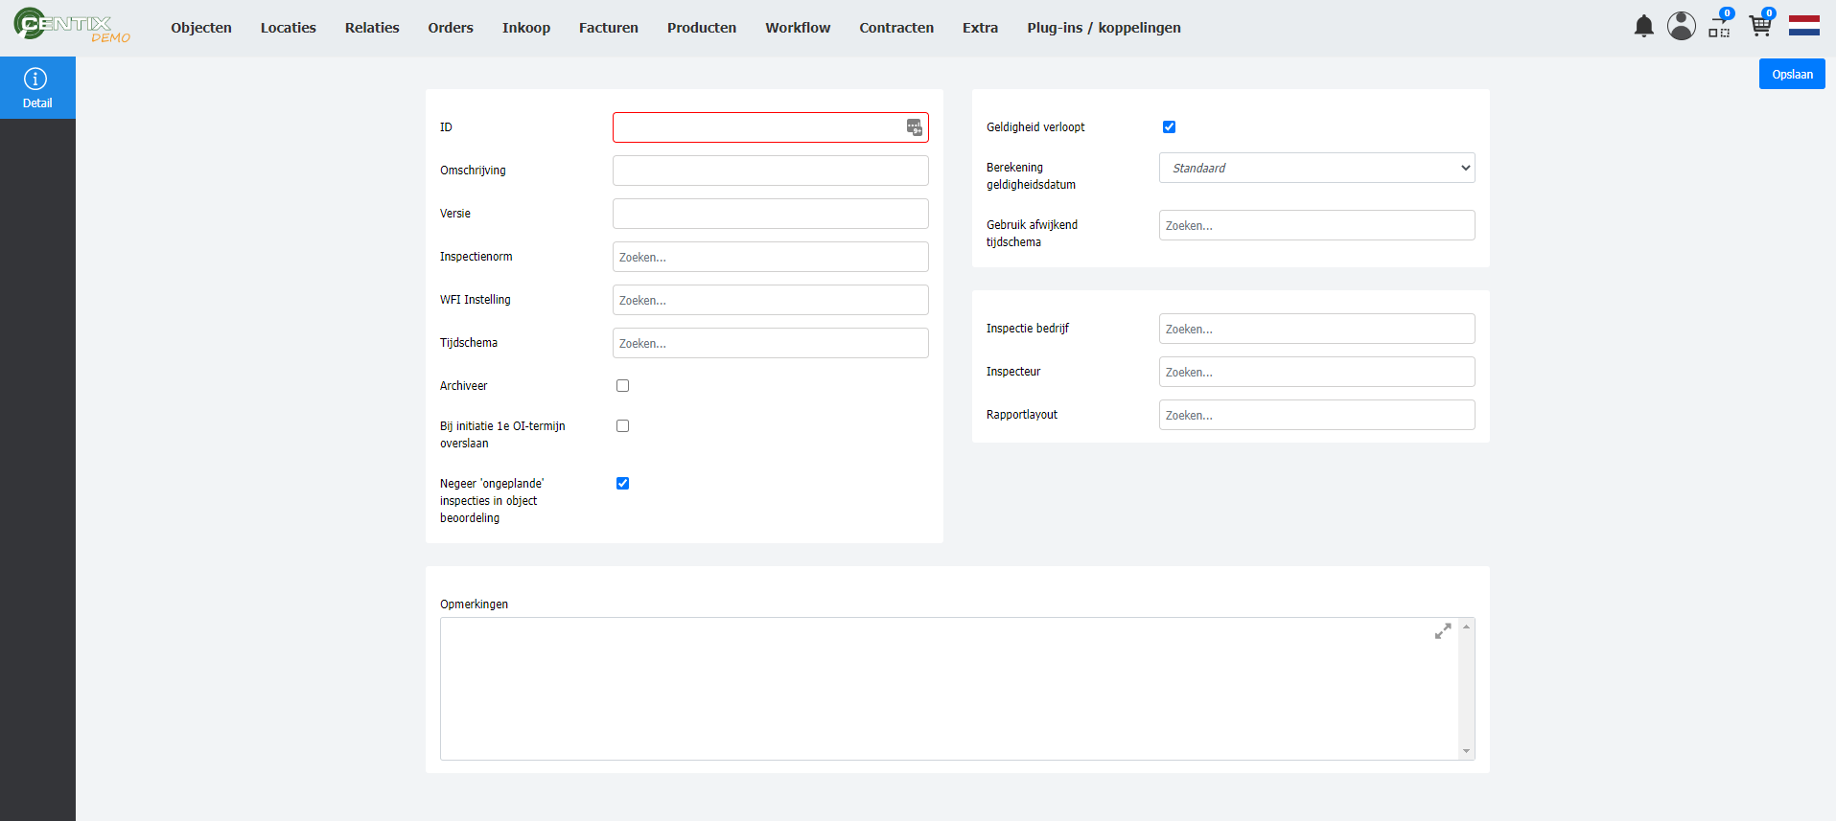Screen dimensions: 1836x821
Task: Open the Workflow menu
Action: (798, 28)
